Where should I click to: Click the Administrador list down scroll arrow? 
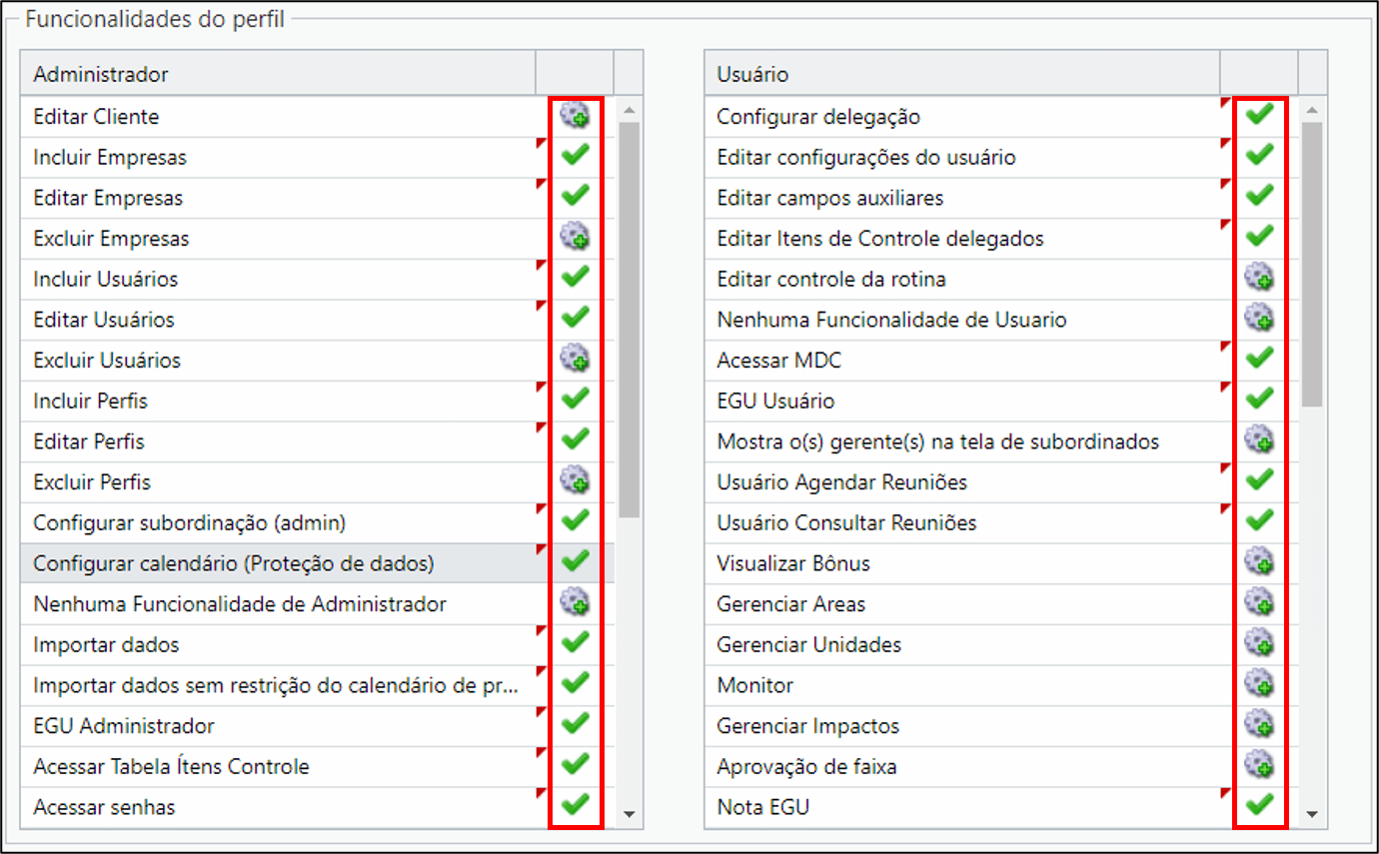629,814
